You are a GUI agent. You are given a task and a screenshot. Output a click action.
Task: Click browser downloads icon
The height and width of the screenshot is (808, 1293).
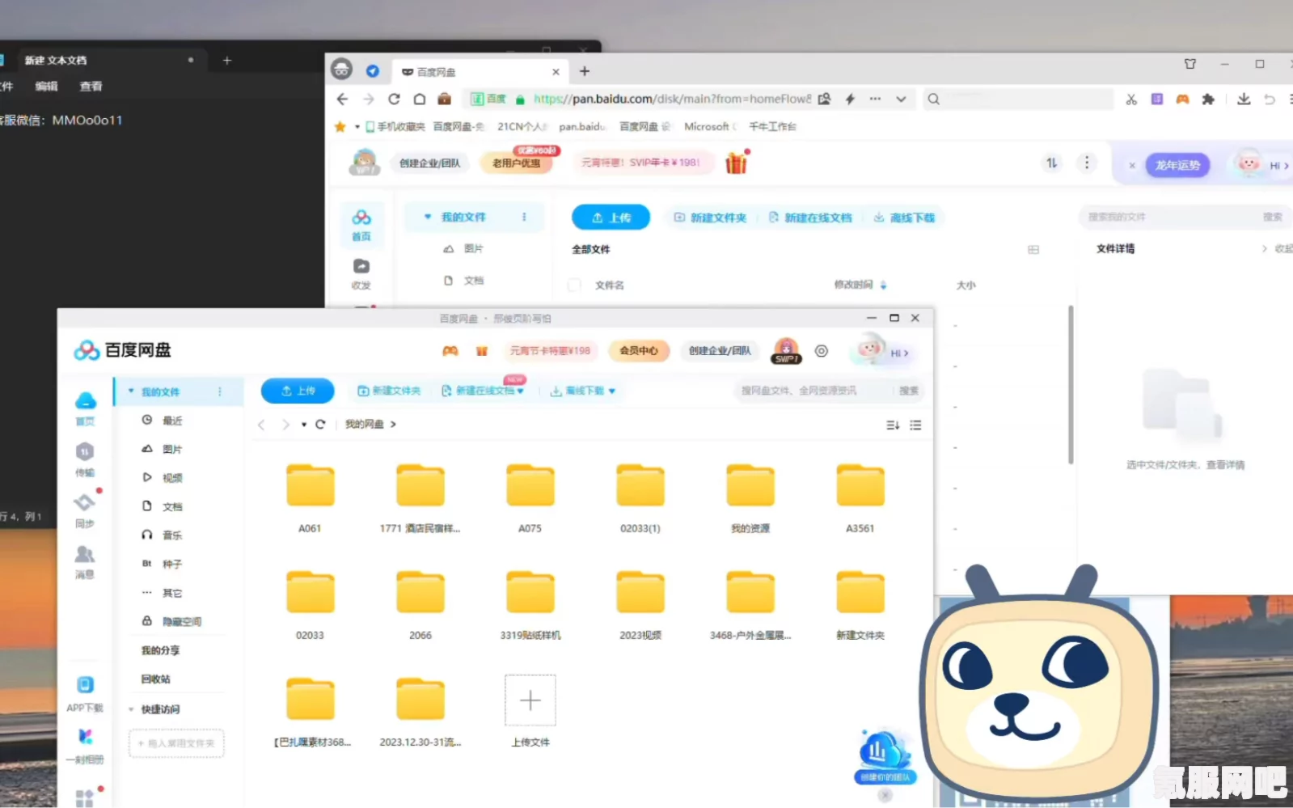click(1244, 99)
